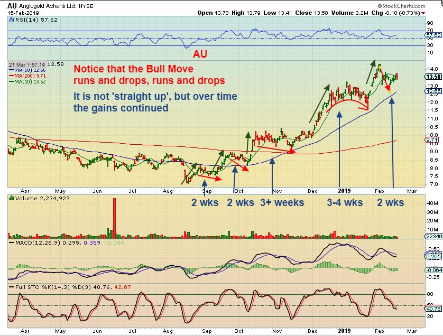Click the '21 Mar Y:57.14' crosshair readout
Image resolution: width=443 pixels, height=336 pixels.
pos(27,64)
